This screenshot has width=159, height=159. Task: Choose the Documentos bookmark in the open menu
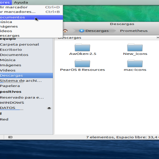tap(31, 17)
